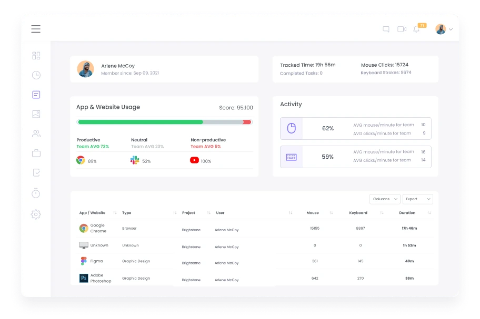Image resolution: width=480 pixels, height=319 pixels.
Task: Sort by App / Website column
Action: [x=115, y=213]
